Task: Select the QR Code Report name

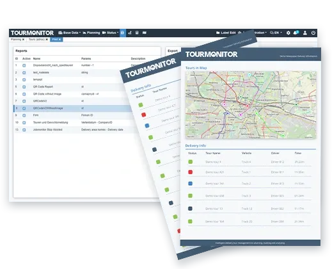Action: click(x=43, y=86)
